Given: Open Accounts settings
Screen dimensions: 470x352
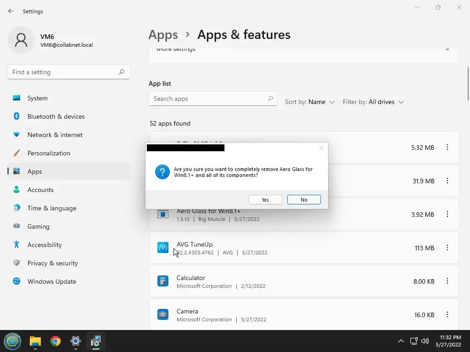Looking at the screenshot, I should pos(69,190).
